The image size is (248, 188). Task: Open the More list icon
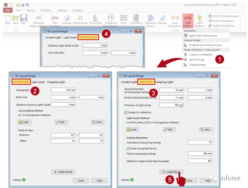pos(124,18)
